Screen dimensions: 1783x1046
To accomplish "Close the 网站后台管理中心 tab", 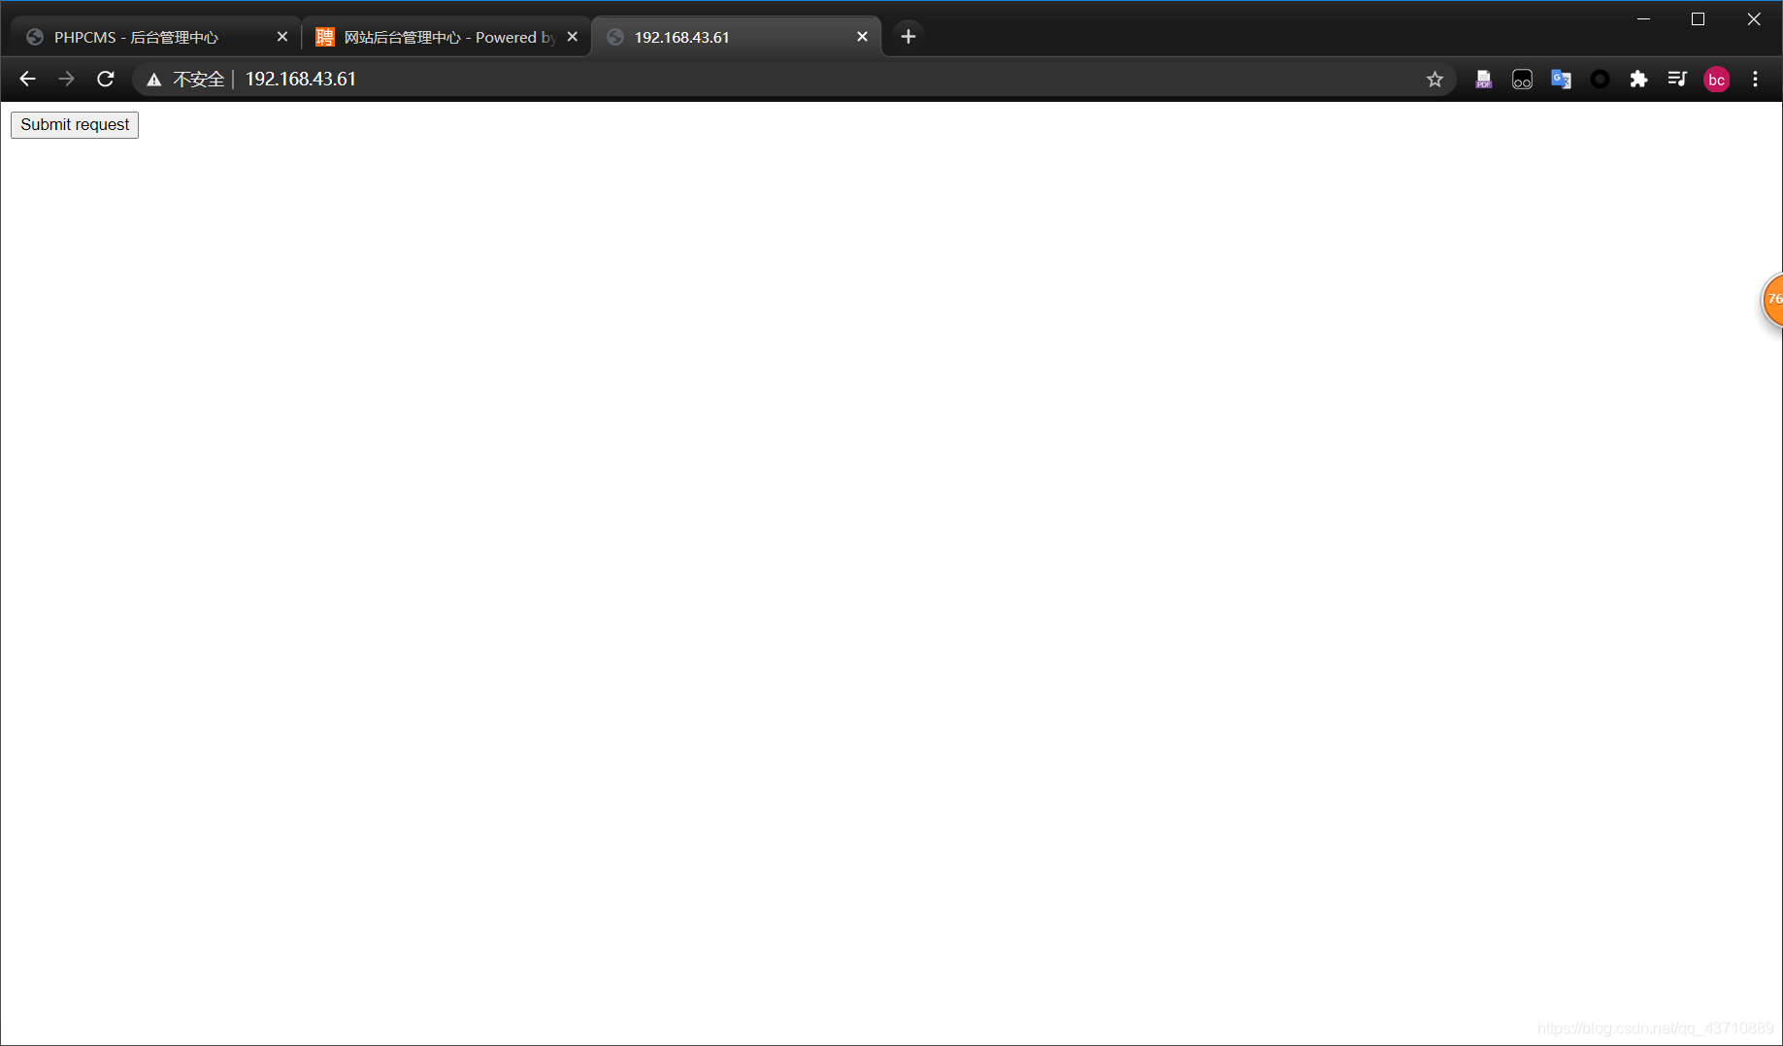I will [x=573, y=37].
